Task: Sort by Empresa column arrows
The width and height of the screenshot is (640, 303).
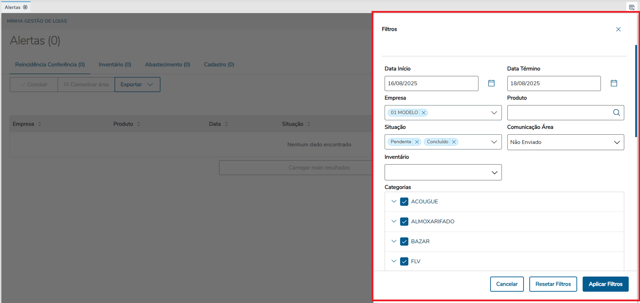Action: point(40,124)
